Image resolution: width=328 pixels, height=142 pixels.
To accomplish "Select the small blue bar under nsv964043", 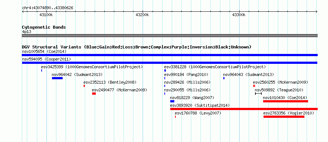I will point(224,78).
